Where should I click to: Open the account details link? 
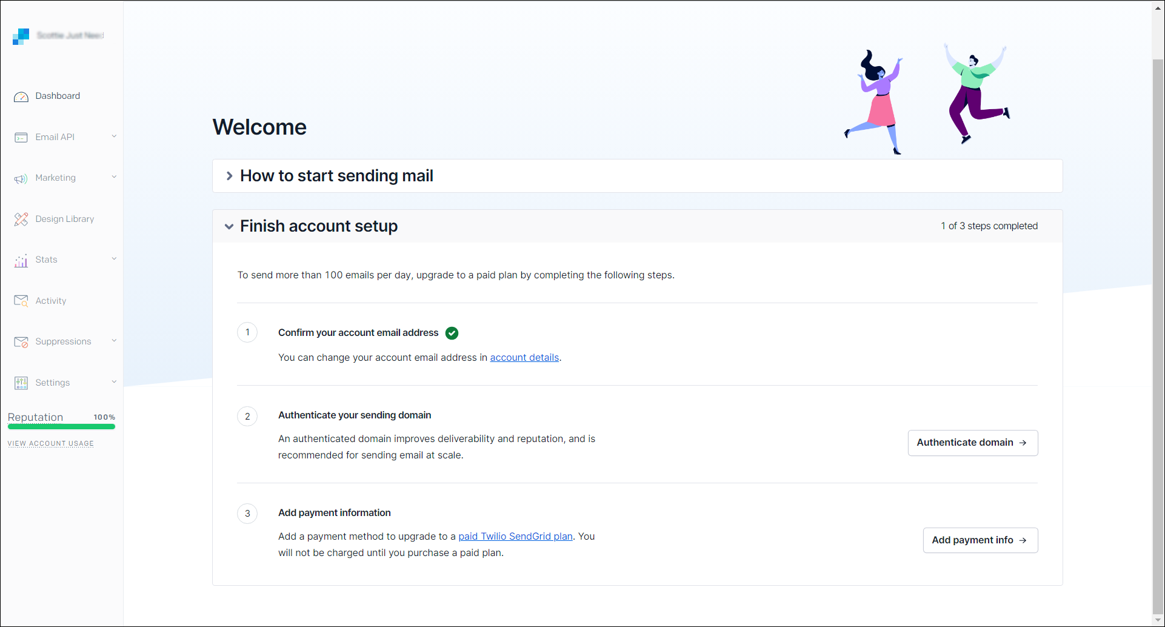pyautogui.click(x=524, y=358)
